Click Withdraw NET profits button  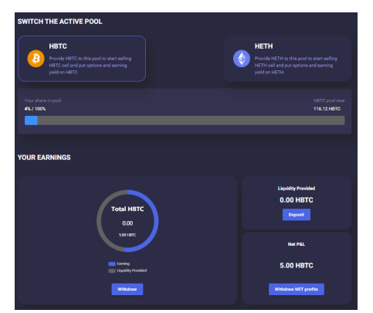[x=297, y=289]
